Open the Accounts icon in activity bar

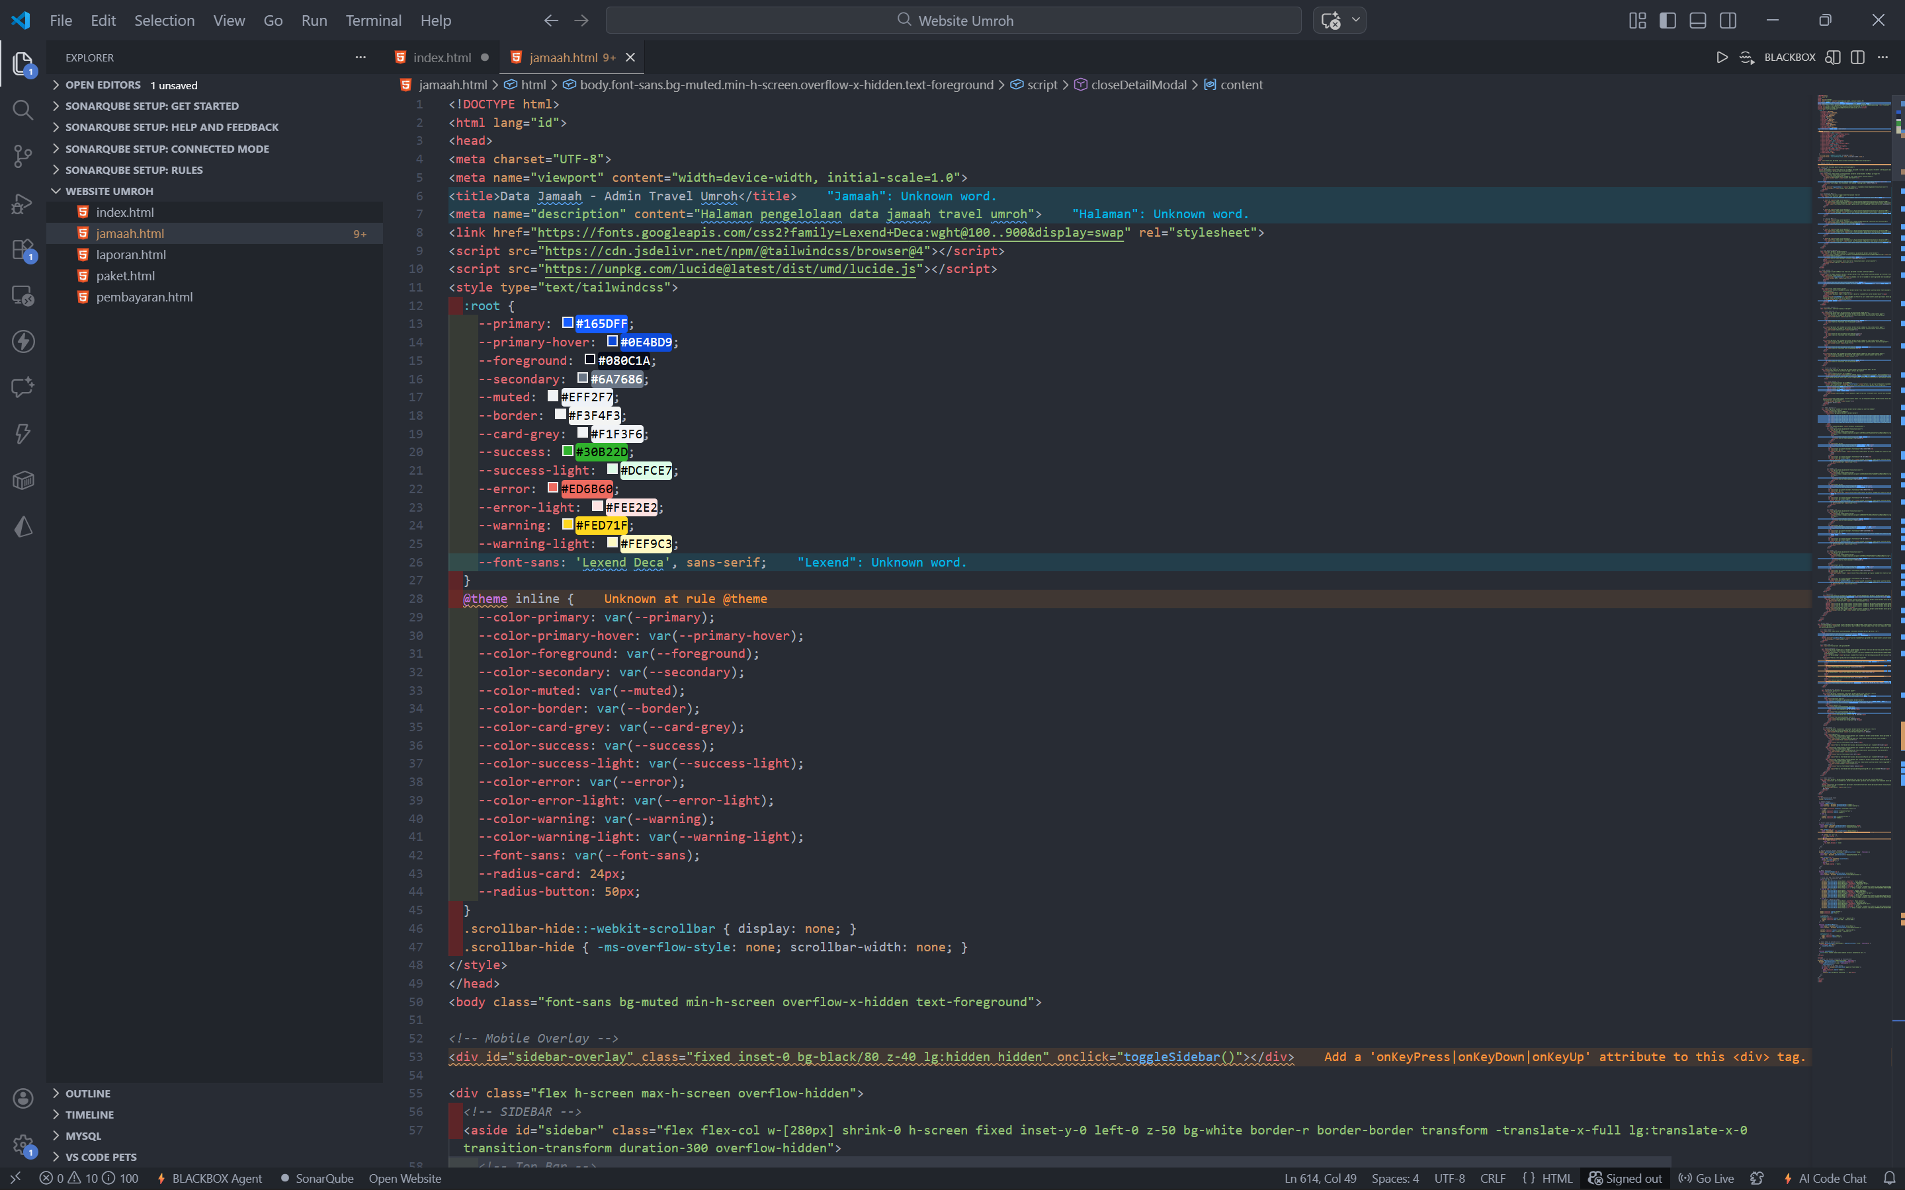click(x=23, y=1098)
